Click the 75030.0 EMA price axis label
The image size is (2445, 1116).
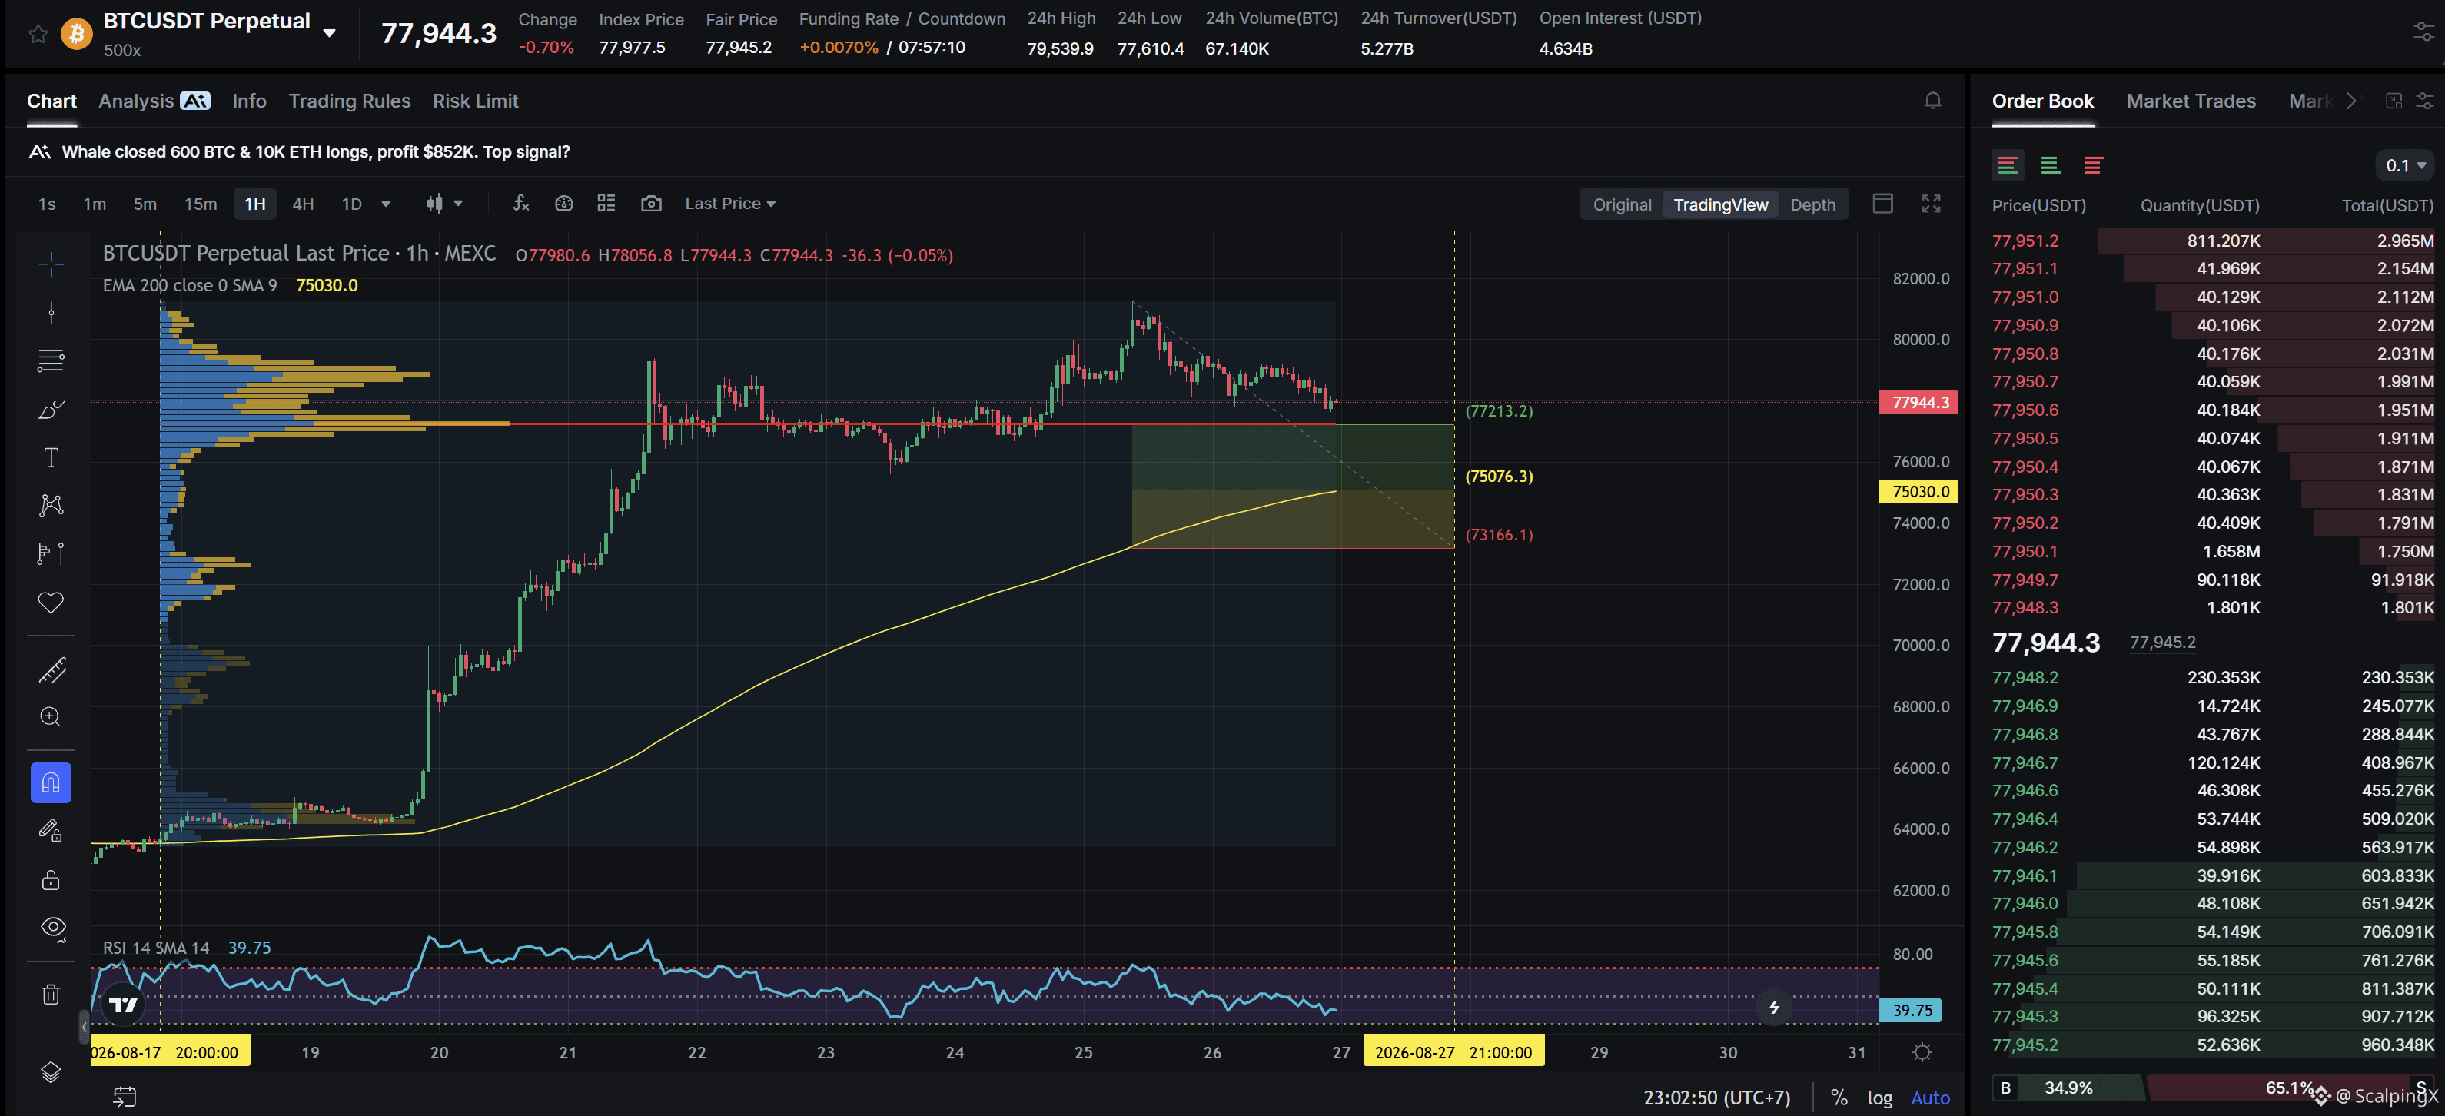pyautogui.click(x=1918, y=492)
